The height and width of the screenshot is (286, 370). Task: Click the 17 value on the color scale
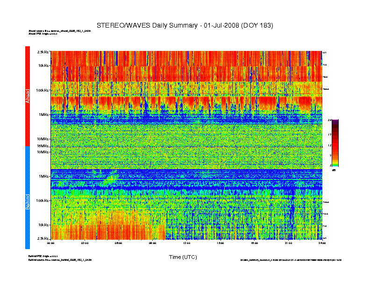tap(329, 135)
